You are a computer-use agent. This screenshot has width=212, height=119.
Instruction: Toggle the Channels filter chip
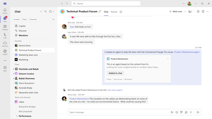click(33, 19)
